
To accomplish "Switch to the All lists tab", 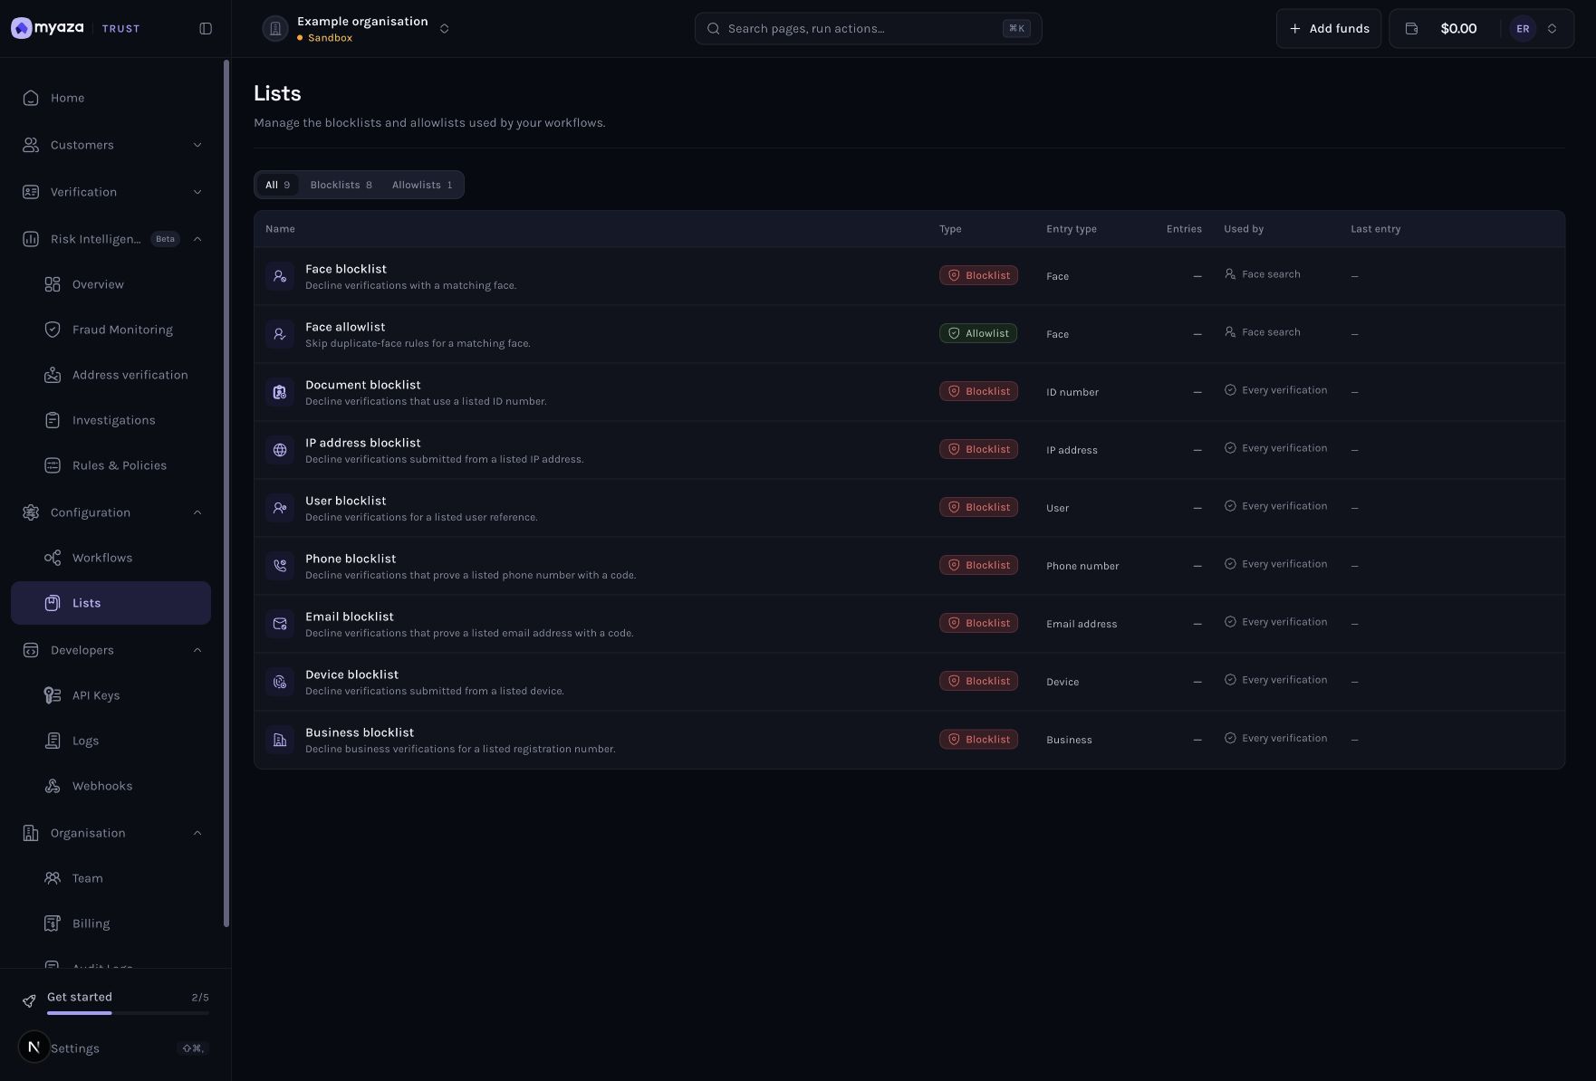I will (277, 185).
